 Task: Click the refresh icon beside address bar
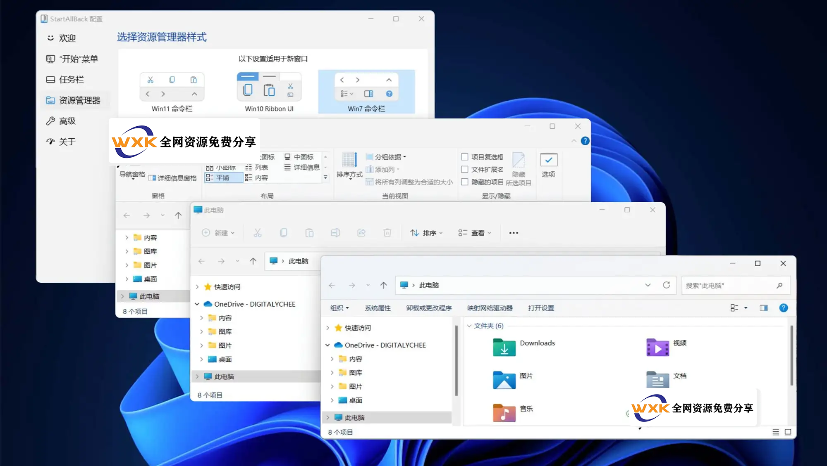667,285
